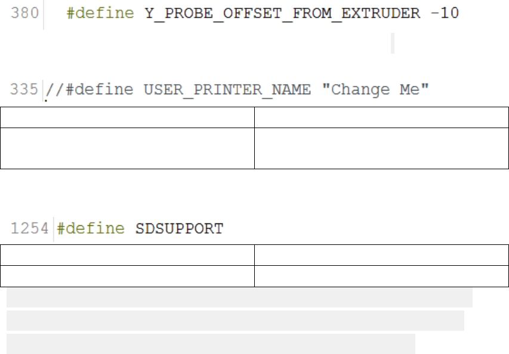Click bottom-left cell of the SDSUPPORT table
The height and width of the screenshot is (354, 509).
pos(127,276)
